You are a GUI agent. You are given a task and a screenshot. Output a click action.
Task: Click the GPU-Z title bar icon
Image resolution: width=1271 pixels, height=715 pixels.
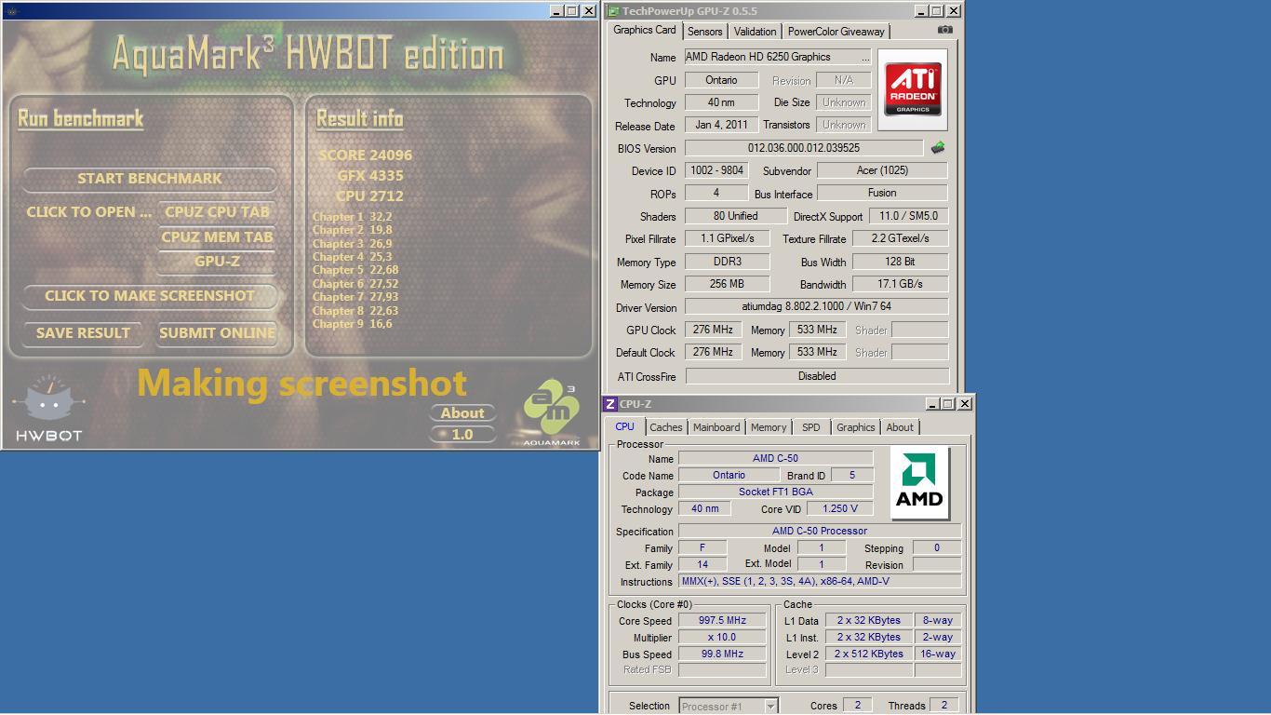[613, 11]
